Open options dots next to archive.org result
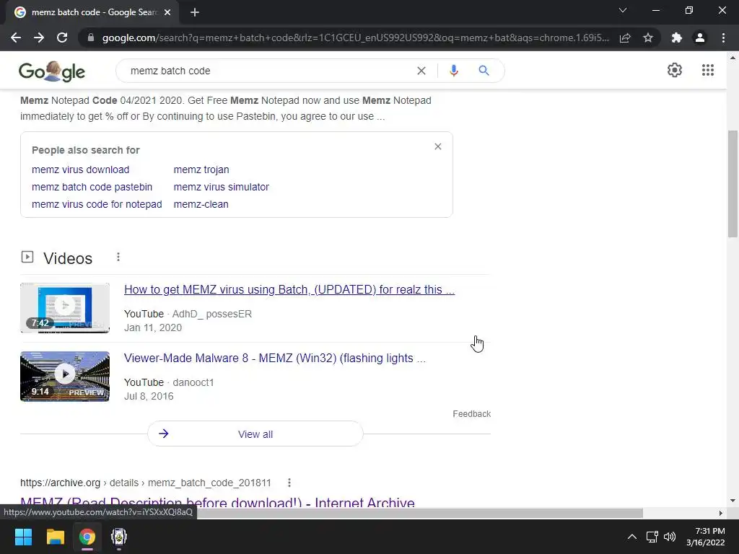The width and height of the screenshot is (739, 554). tap(289, 483)
